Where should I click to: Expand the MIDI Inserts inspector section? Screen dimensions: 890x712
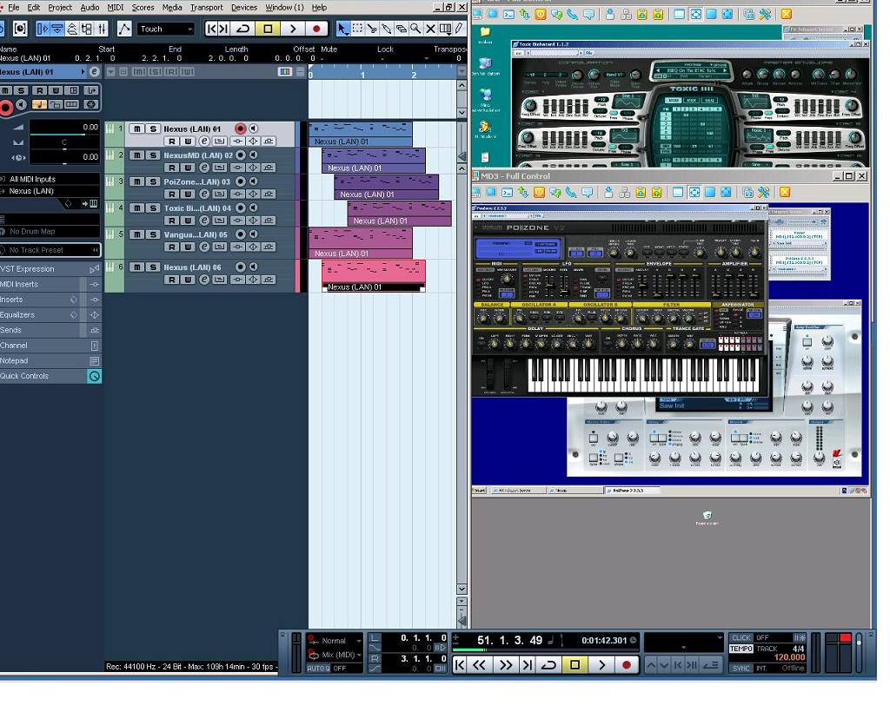click(x=51, y=284)
